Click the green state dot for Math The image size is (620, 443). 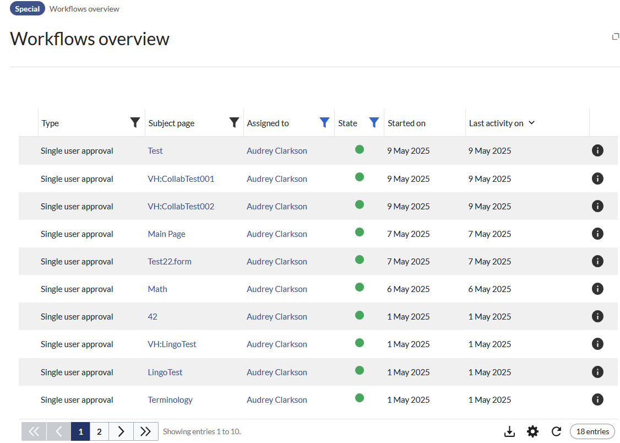[x=360, y=287]
